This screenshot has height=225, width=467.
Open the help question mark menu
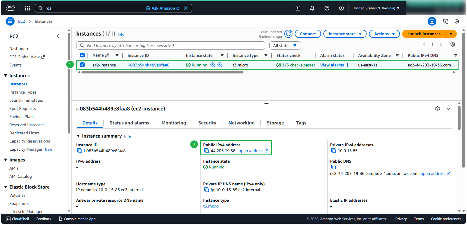click(327, 8)
